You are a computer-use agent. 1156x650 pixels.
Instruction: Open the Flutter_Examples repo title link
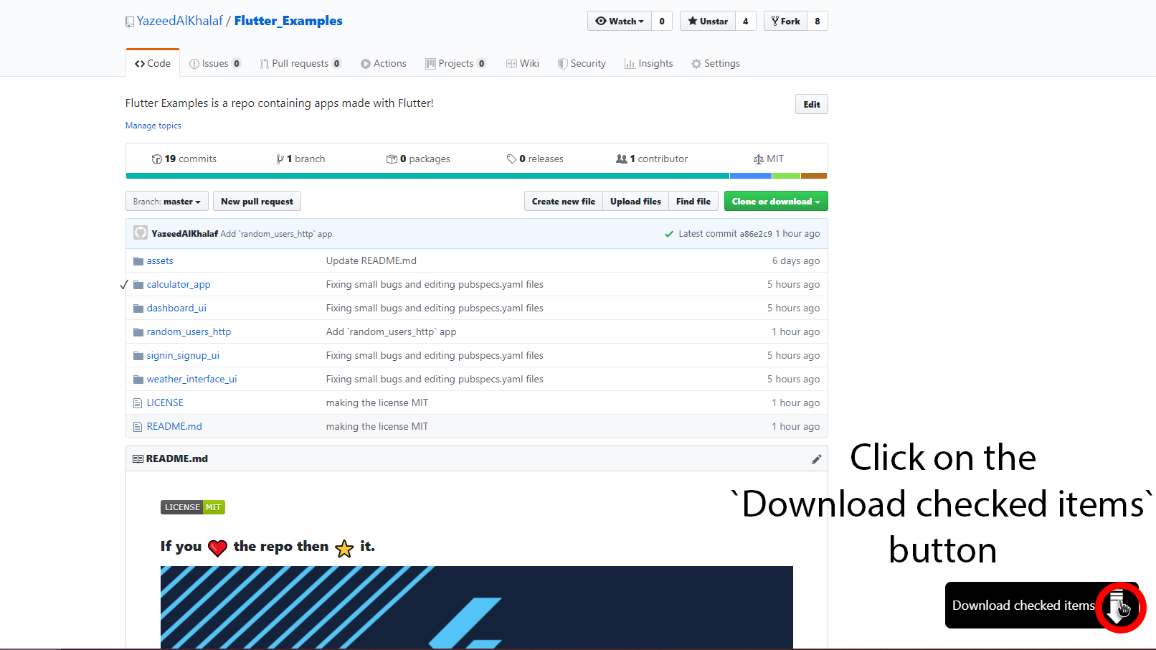coord(288,21)
